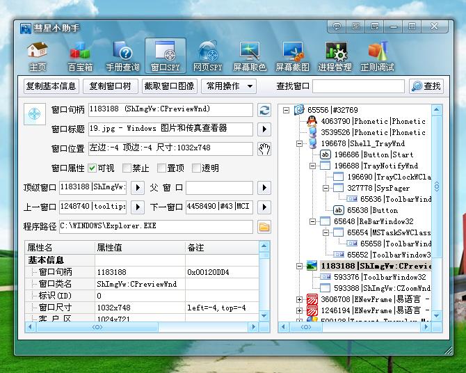Open the 手册查询 manual lookup tool

(x=122, y=56)
